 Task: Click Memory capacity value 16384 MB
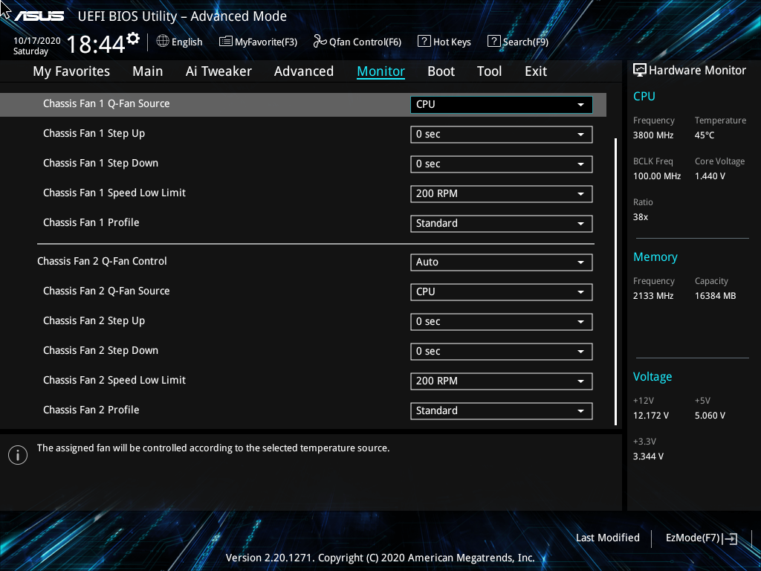tap(716, 296)
